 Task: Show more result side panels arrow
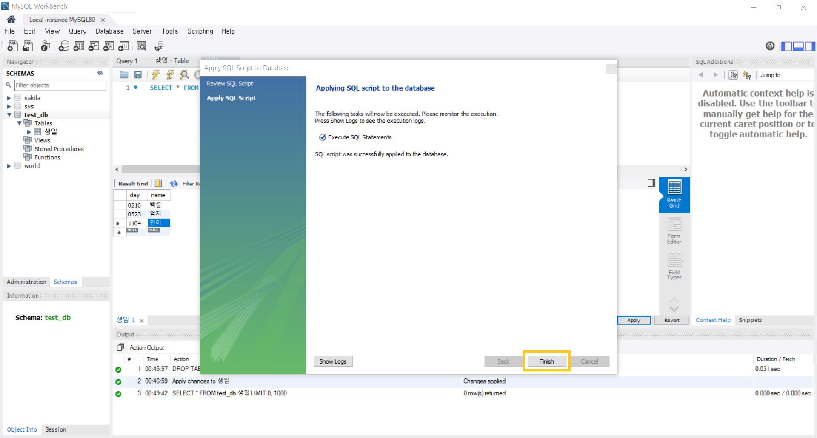tap(674, 309)
